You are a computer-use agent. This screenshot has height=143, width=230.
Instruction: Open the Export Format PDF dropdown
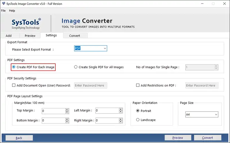pos(91,48)
